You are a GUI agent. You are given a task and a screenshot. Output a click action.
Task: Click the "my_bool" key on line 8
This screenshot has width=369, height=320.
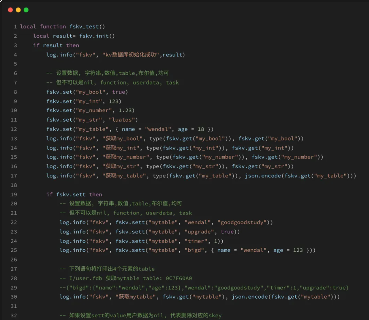pos(91,92)
